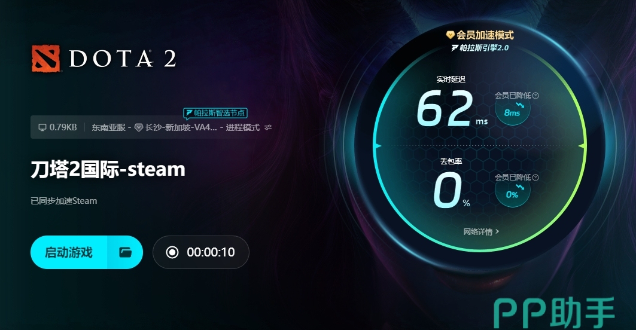Click the 62 ms real-time latency readout

click(452, 108)
